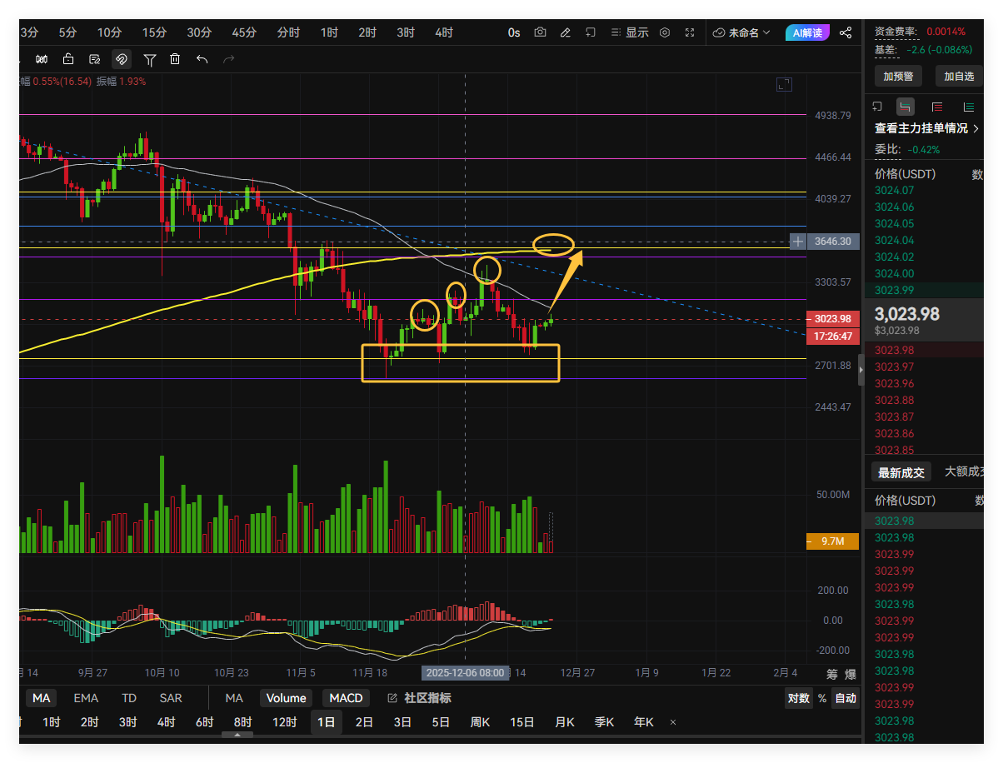This screenshot has height=763, width=1003.
Task: Click the orange 9.7M volume label
Action: pos(833,541)
